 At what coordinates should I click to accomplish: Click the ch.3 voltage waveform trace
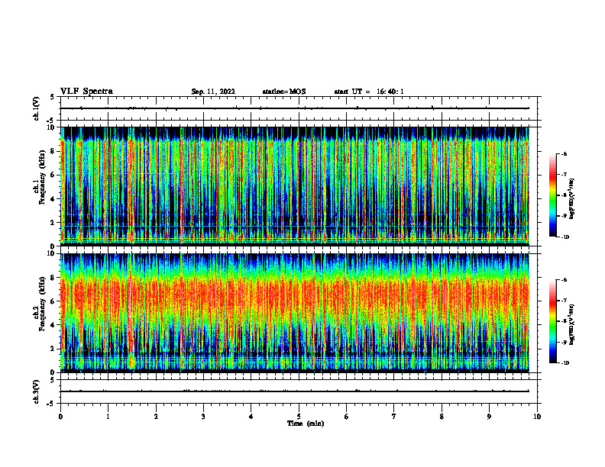295,391
